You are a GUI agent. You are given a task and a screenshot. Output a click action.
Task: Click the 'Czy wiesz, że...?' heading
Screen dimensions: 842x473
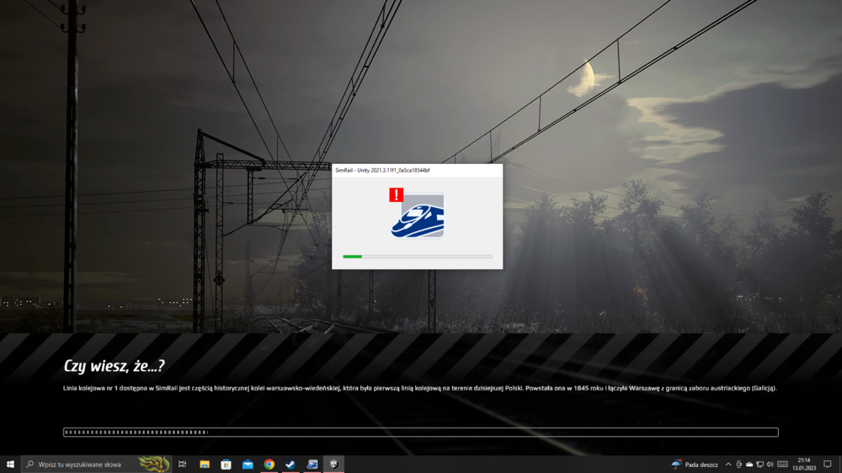click(x=114, y=366)
